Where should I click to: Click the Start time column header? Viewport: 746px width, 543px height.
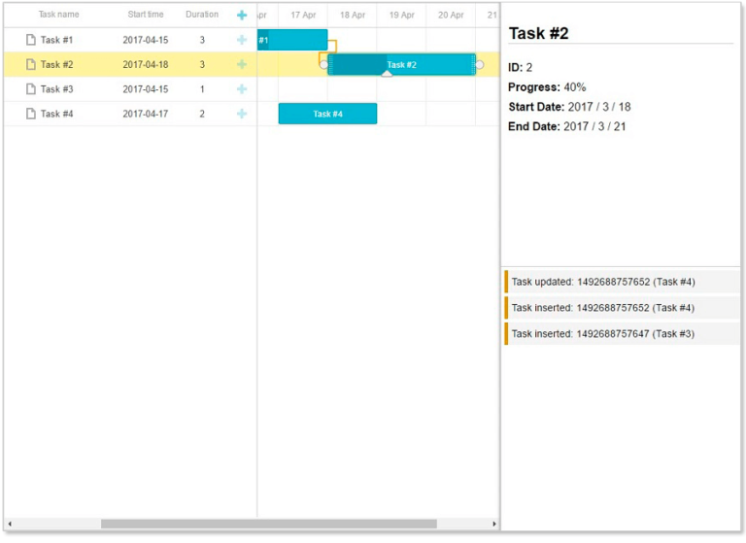[146, 15]
